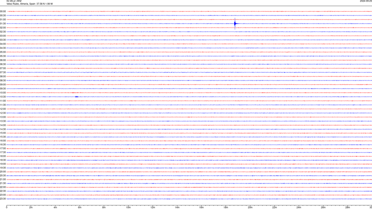
Task: Click the '08:00' row time label
Action: click(x=3, y=77)
